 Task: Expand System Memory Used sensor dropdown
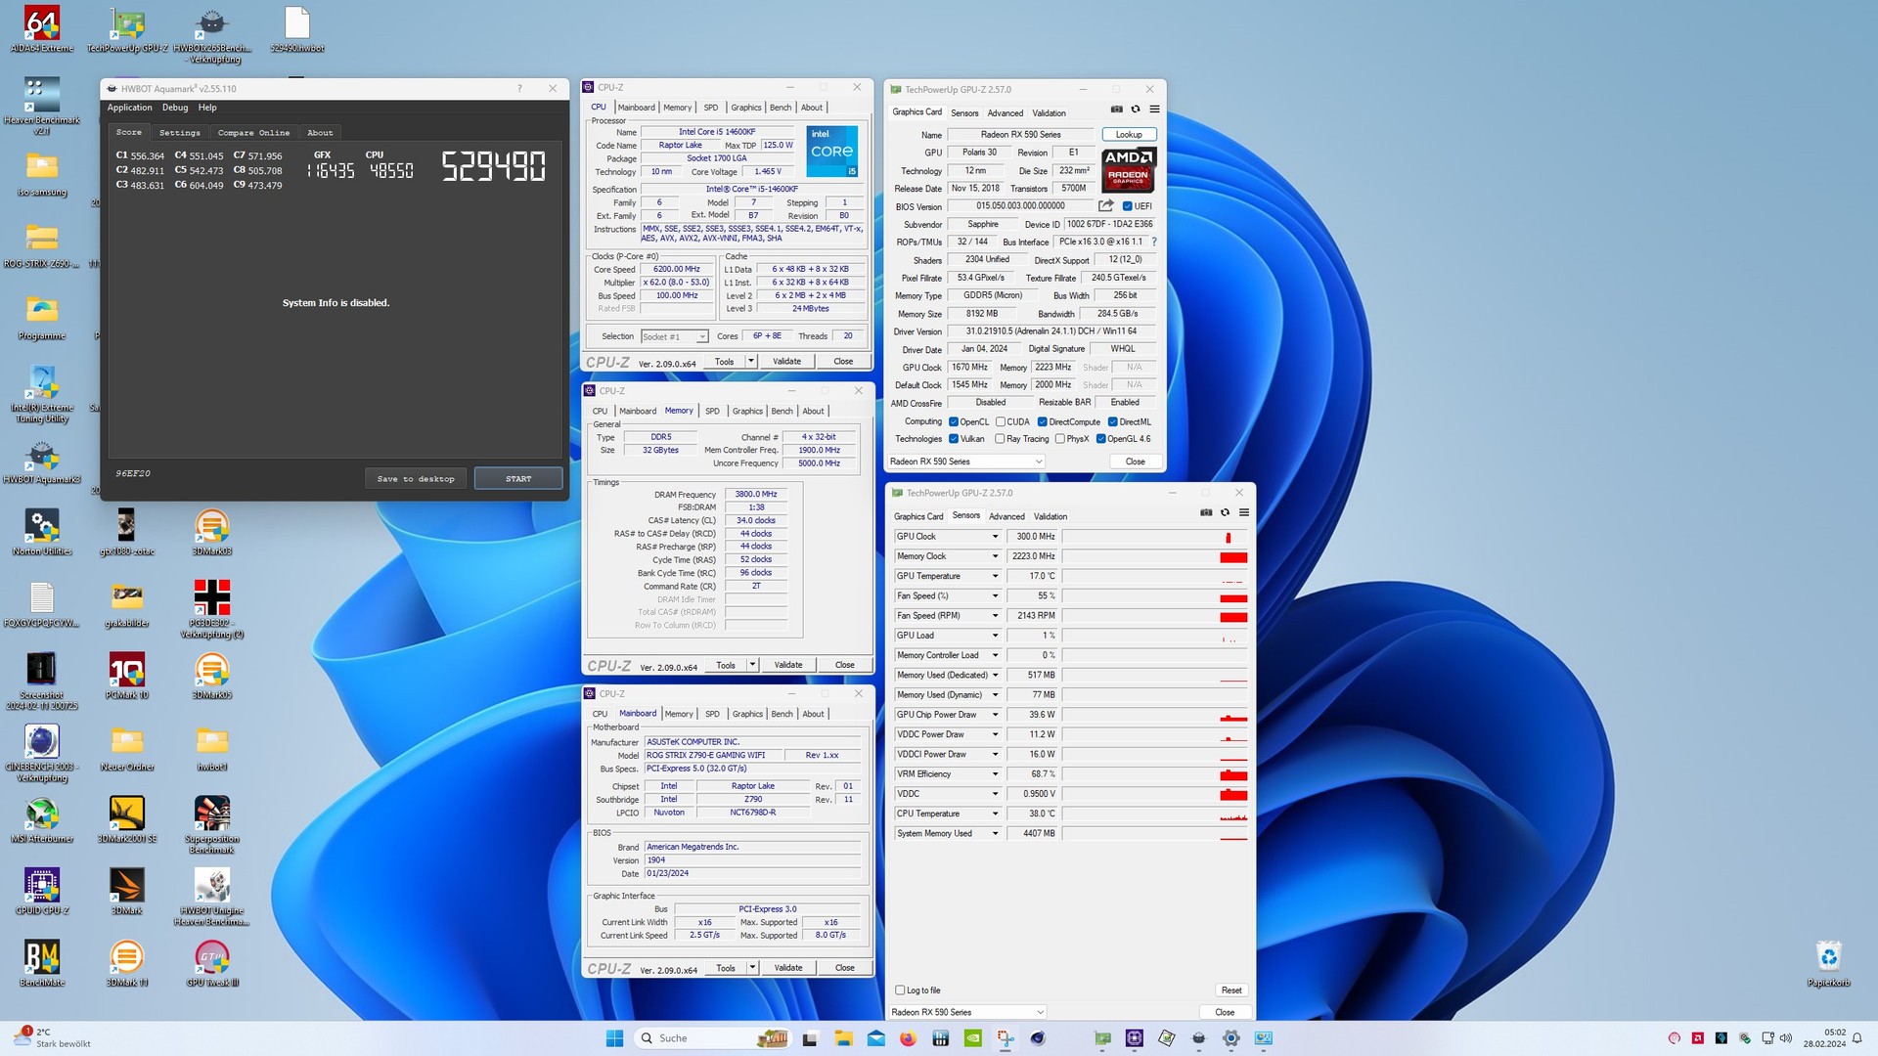995,834
